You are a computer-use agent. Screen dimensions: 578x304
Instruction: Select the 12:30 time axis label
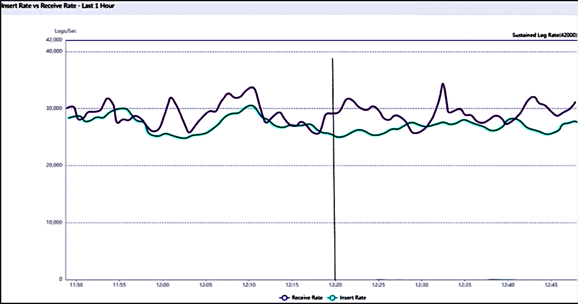point(421,284)
